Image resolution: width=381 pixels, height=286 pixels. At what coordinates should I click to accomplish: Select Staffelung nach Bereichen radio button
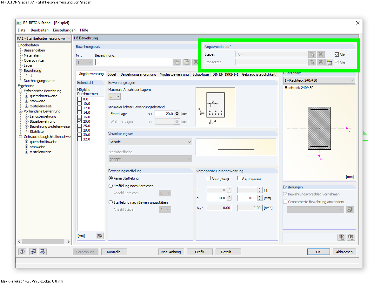click(x=110, y=186)
